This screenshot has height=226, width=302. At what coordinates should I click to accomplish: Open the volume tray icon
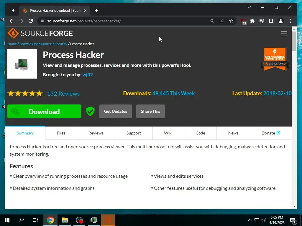264,220
